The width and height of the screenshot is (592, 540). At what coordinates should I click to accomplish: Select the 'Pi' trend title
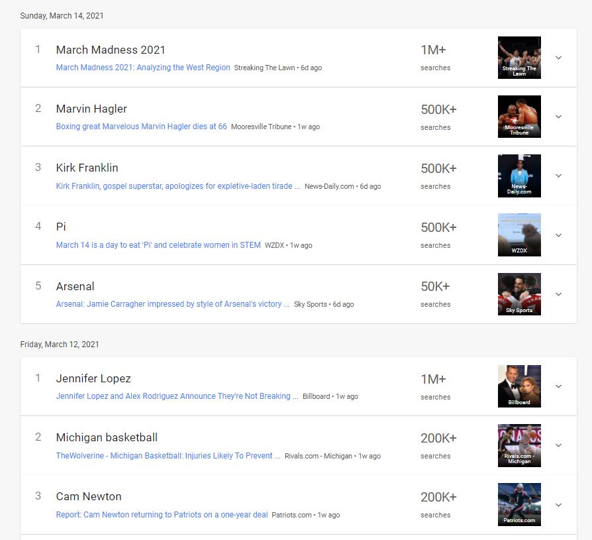[x=61, y=227]
